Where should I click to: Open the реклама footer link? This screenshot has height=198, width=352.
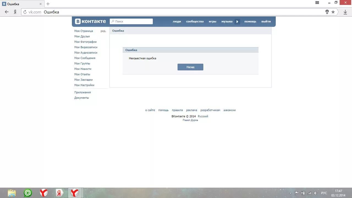[192, 110]
